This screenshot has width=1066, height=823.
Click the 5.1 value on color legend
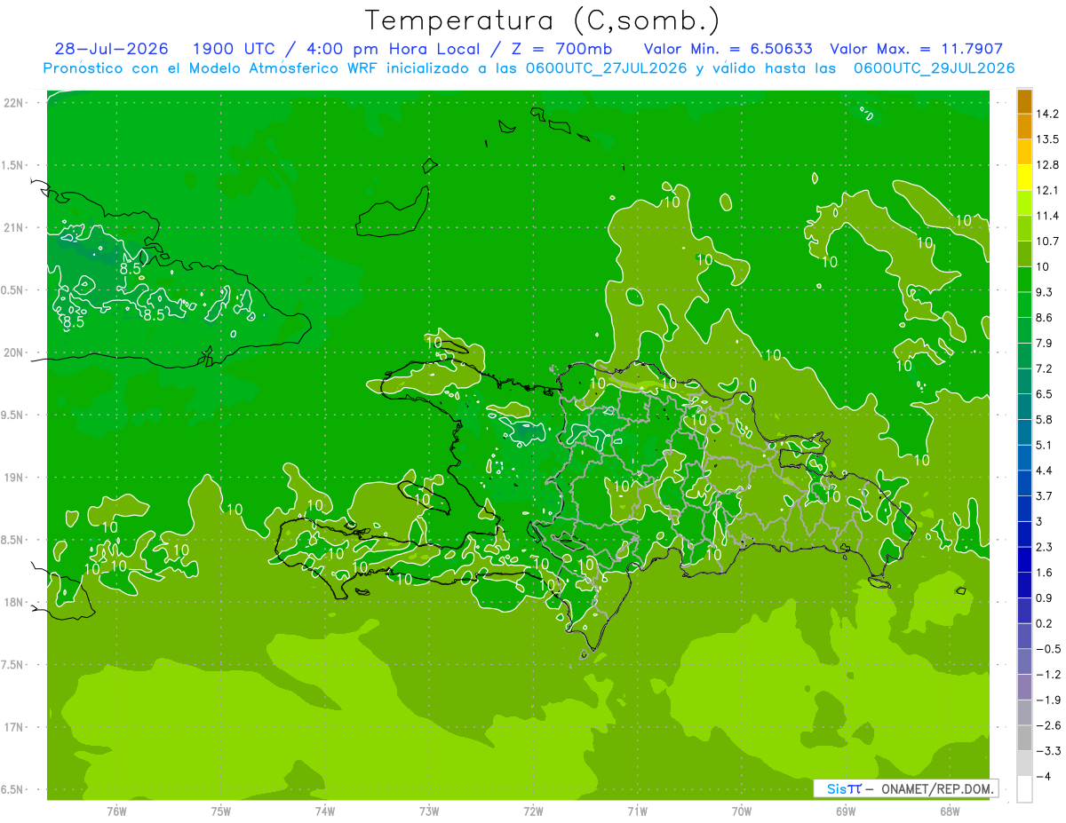tap(1046, 445)
